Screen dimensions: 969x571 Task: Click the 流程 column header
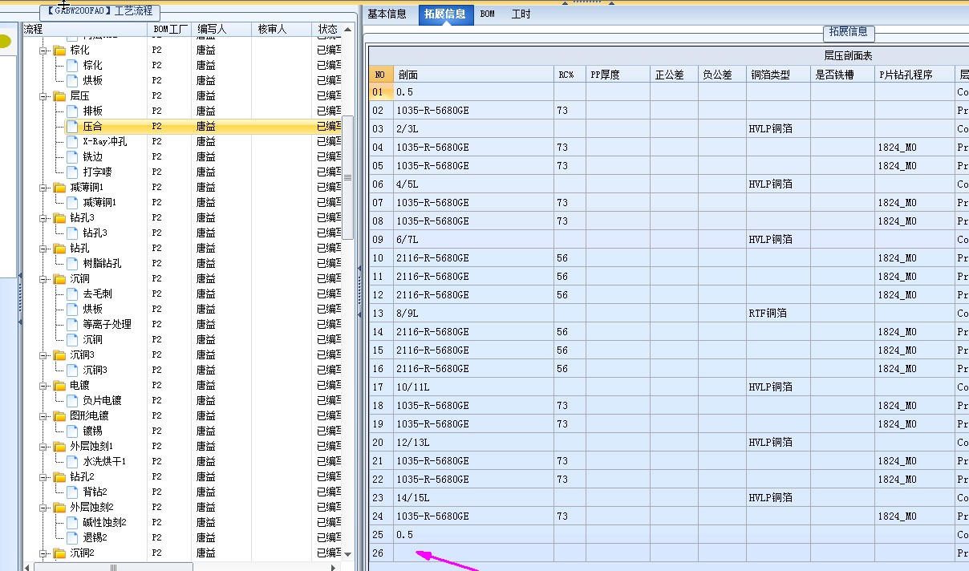click(84, 29)
